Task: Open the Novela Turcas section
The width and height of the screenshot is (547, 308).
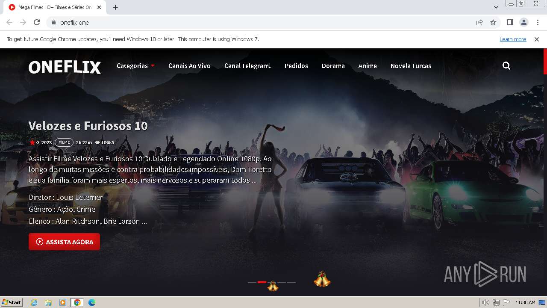Action: tap(411, 66)
